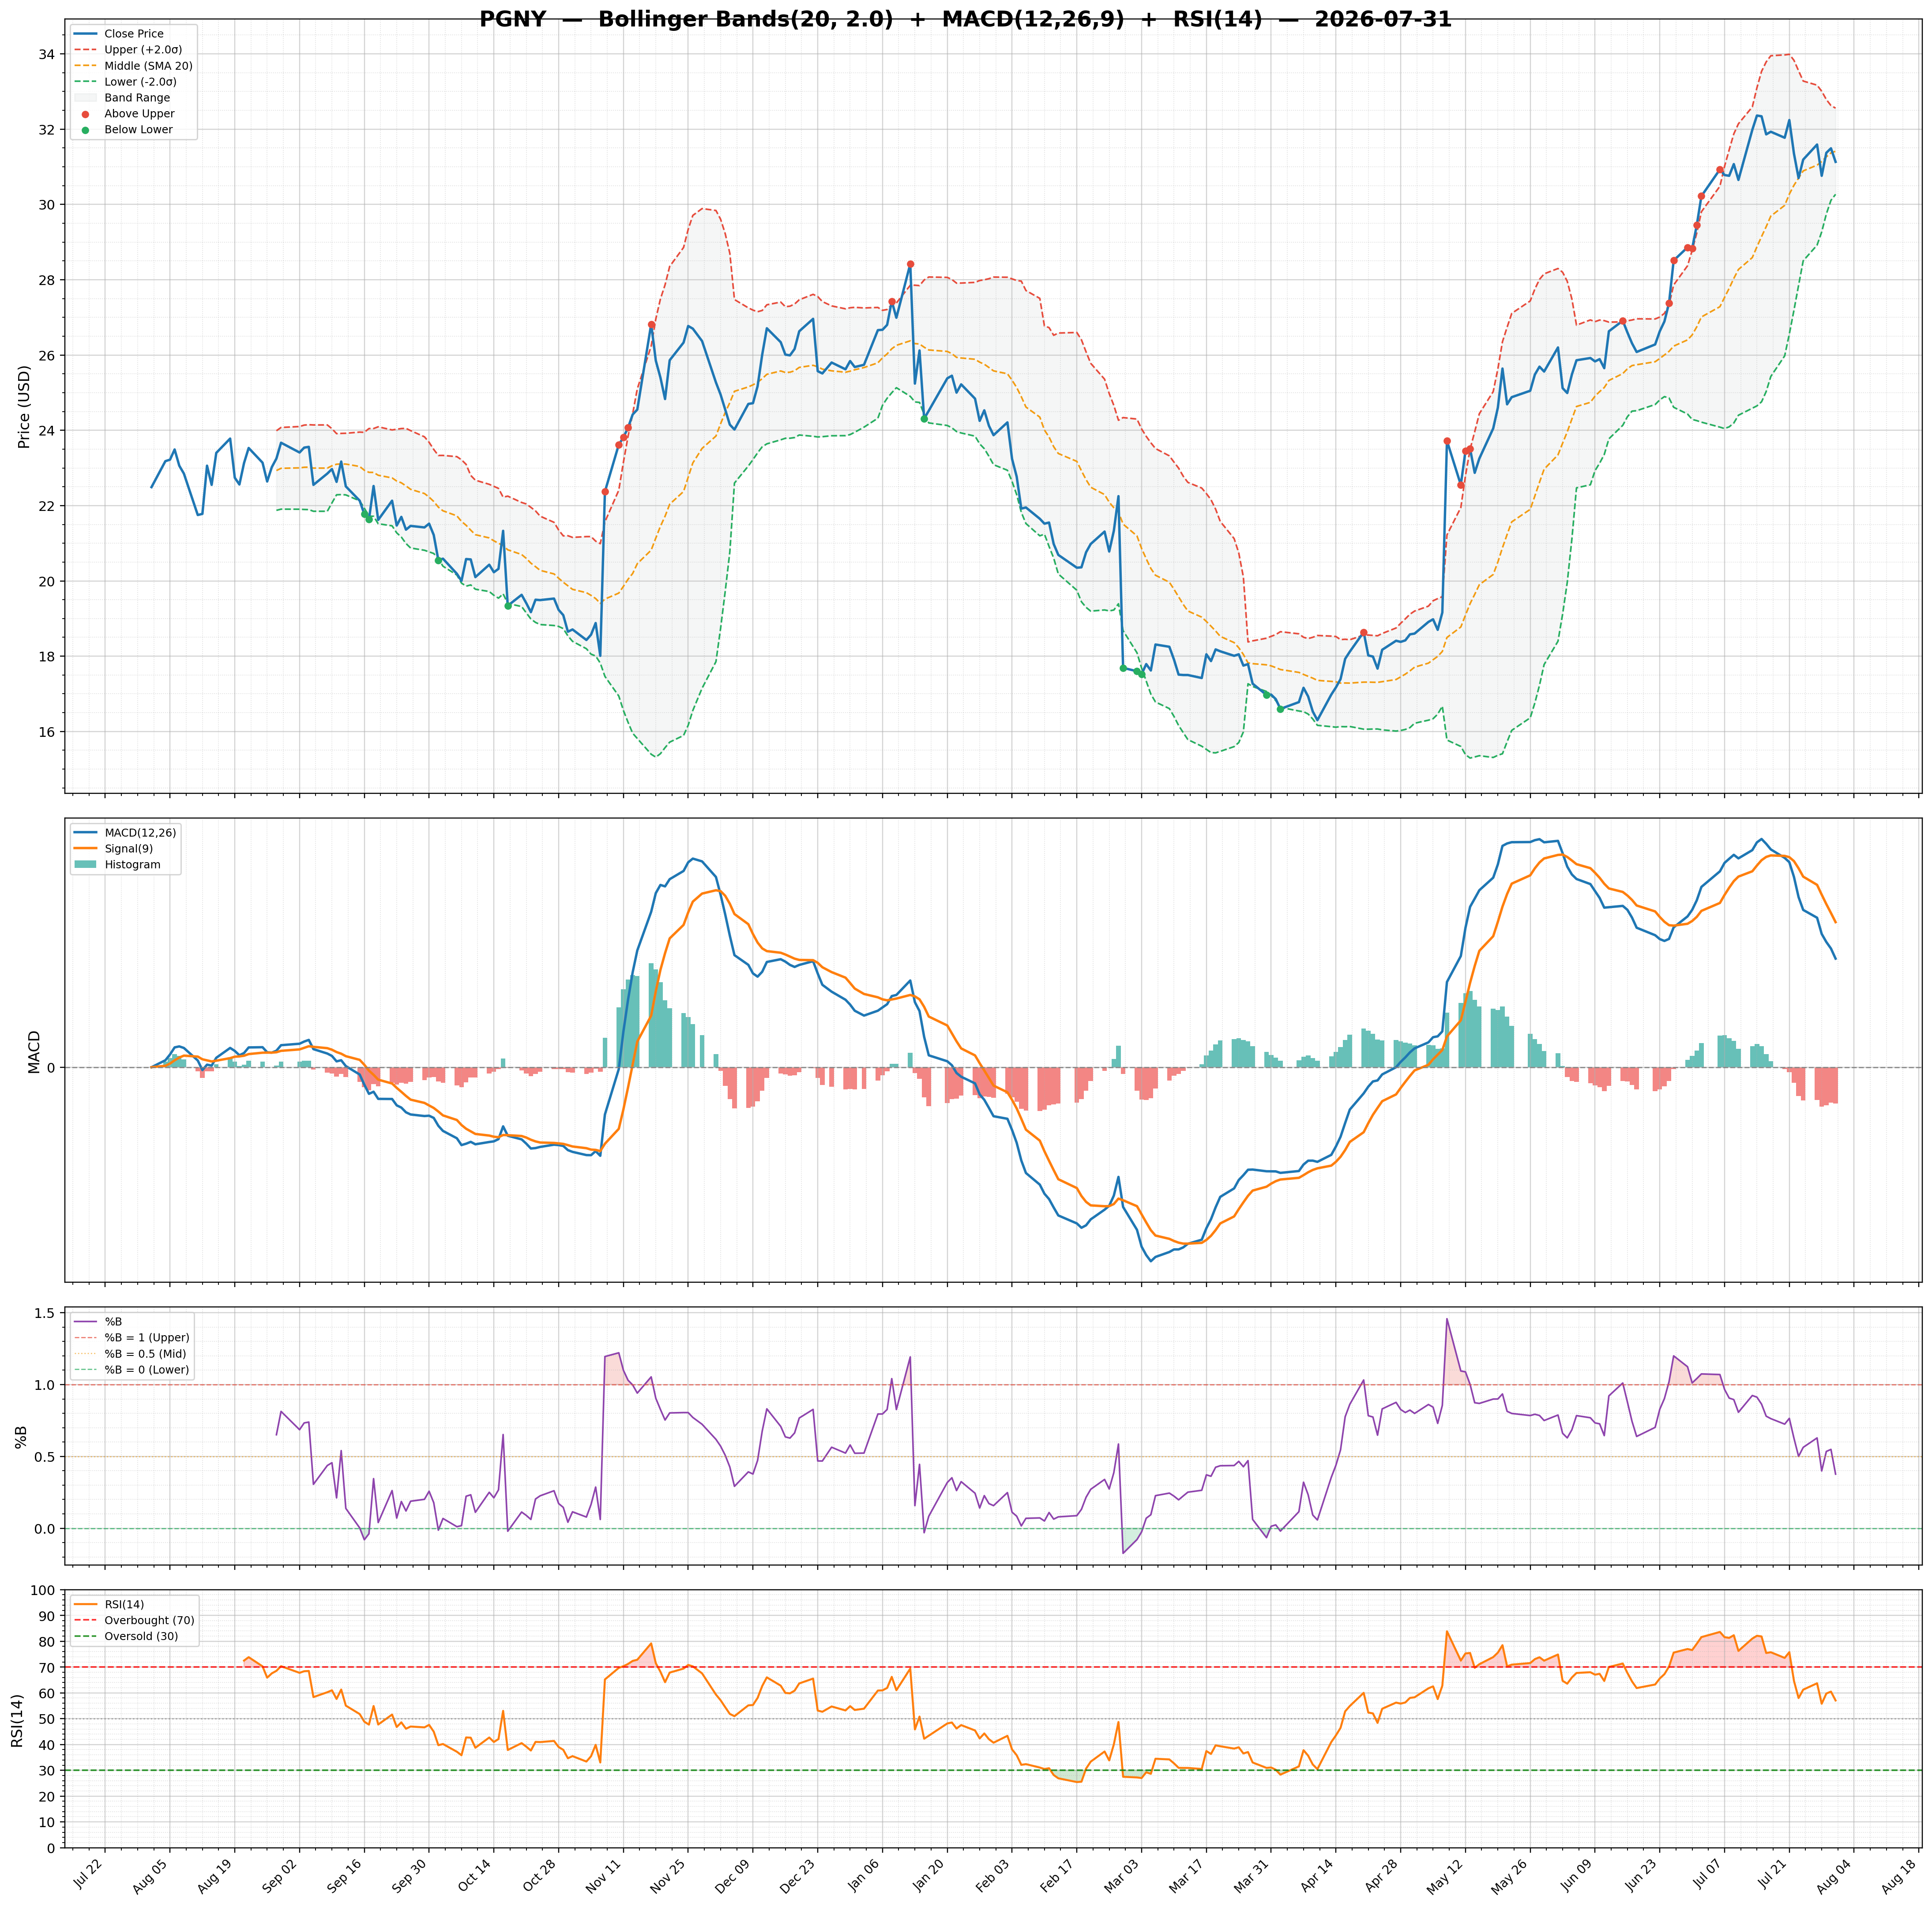Click the '0.0' tick on %B axis
Image resolution: width=1932 pixels, height=1907 pixels.
pos(44,1529)
